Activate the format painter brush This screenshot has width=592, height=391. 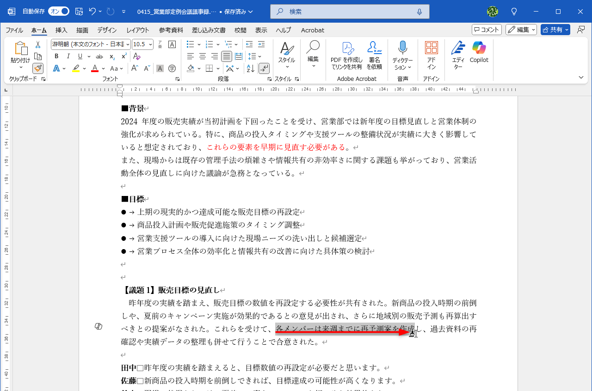coord(37,68)
